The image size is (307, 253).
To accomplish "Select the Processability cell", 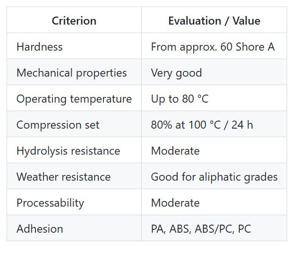I will click(50, 203).
